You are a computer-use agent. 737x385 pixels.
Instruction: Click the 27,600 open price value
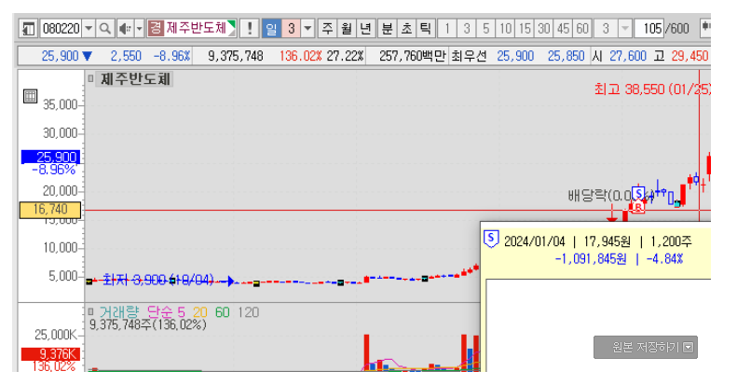628,56
